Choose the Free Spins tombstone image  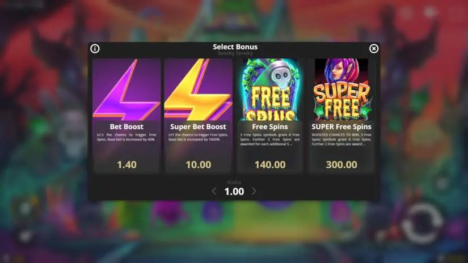click(270, 90)
